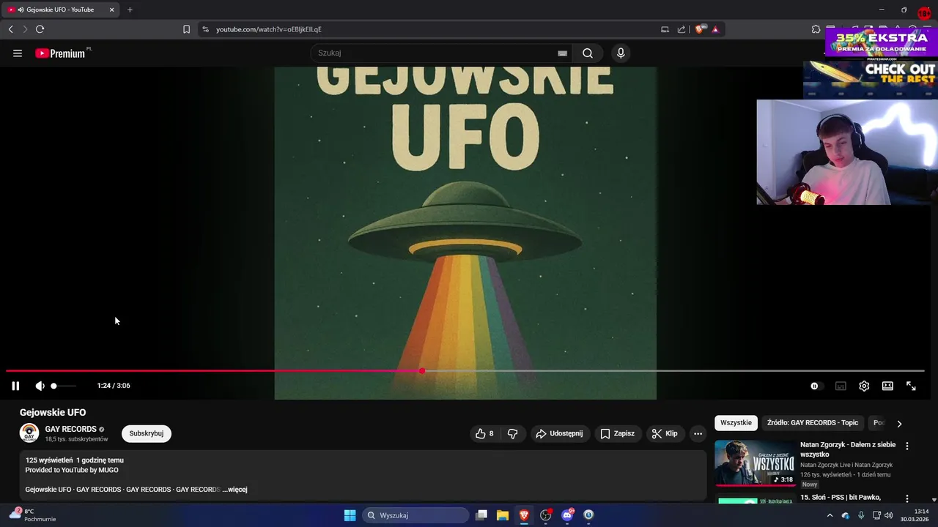The image size is (938, 527).
Task: Select the Wszystkie filter chip
Action: tap(736, 422)
